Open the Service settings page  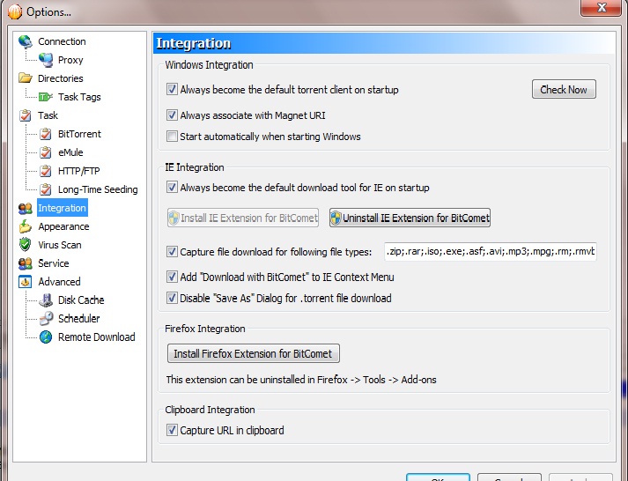point(53,263)
